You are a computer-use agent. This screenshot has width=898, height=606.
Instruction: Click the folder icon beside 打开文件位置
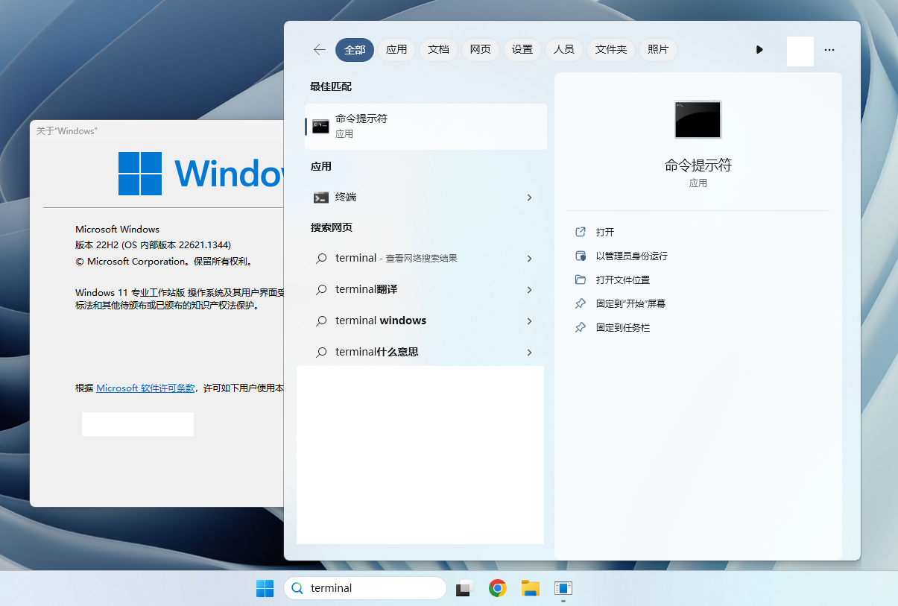[581, 280]
